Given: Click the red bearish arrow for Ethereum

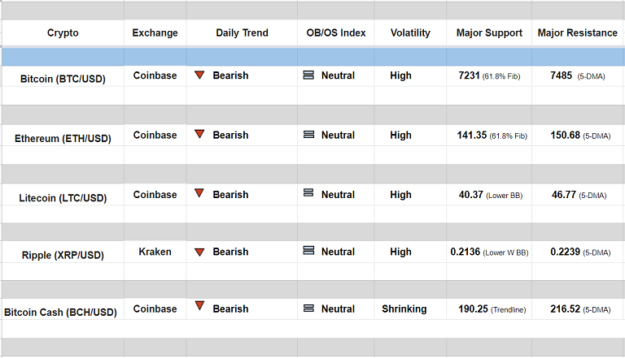Looking at the screenshot, I should pos(199,134).
